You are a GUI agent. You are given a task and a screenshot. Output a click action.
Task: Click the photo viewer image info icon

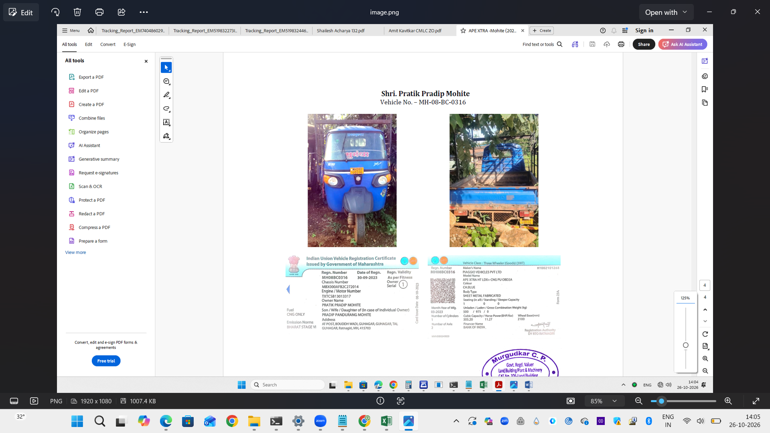coord(380,401)
